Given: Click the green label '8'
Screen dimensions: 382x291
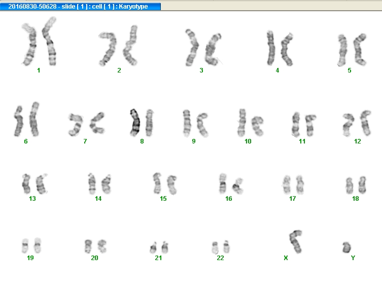Looking at the screenshot, I should (x=142, y=141).
